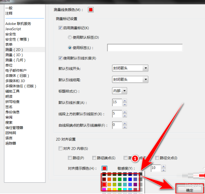Click the 引线延长(X) field showing 5

click(117, 114)
